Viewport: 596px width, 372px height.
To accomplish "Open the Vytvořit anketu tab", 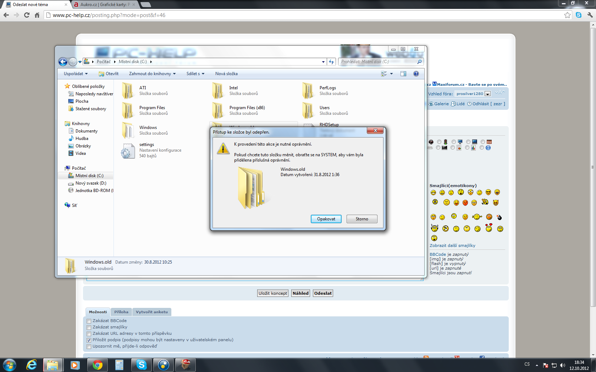I will pyautogui.click(x=152, y=312).
